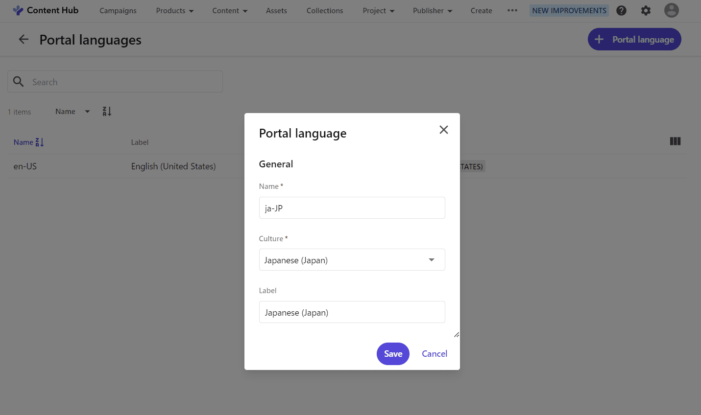The image size is (701, 415).
Task: Click the NEW IMPROVEMENTS badge
Action: pos(569,11)
